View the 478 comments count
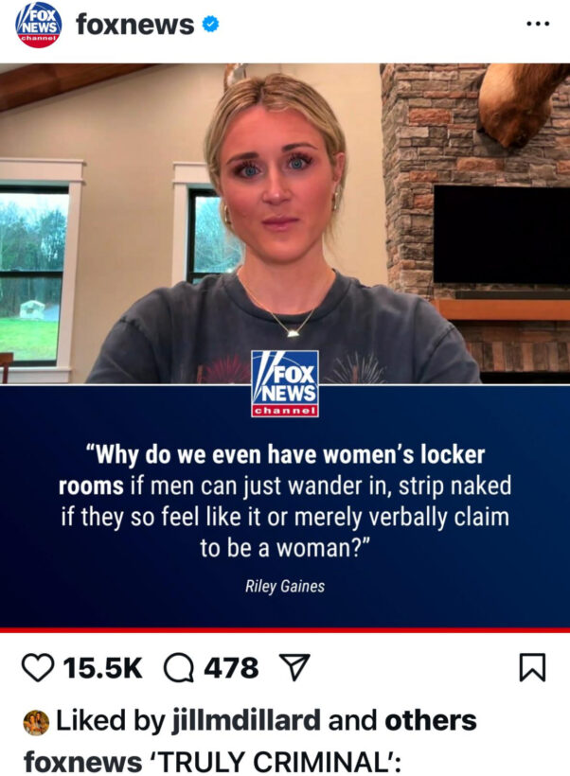The image size is (570, 776). [231, 668]
